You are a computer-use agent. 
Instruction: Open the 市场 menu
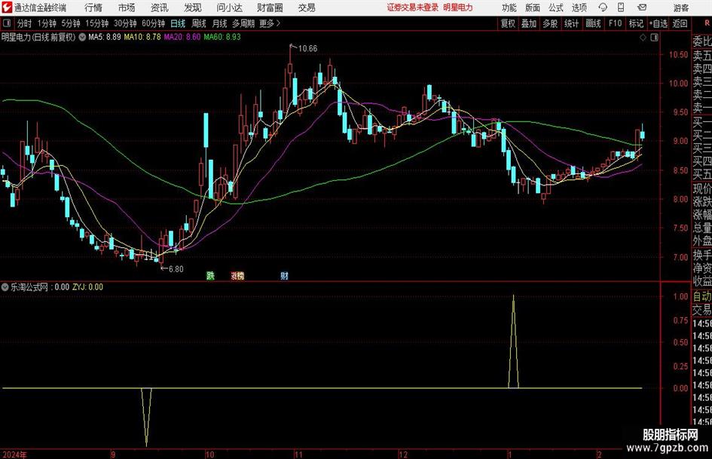coord(127,8)
